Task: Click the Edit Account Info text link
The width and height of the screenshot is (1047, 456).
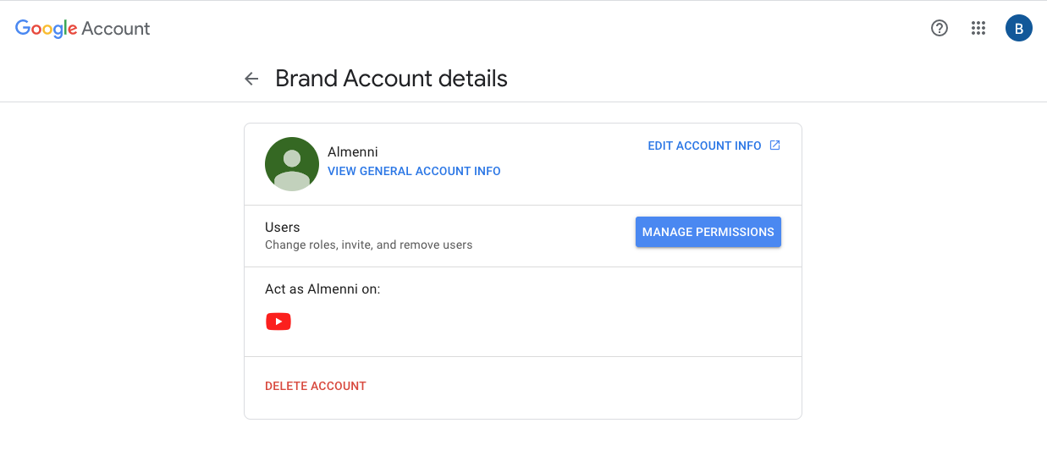Action: pyautogui.click(x=704, y=146)
